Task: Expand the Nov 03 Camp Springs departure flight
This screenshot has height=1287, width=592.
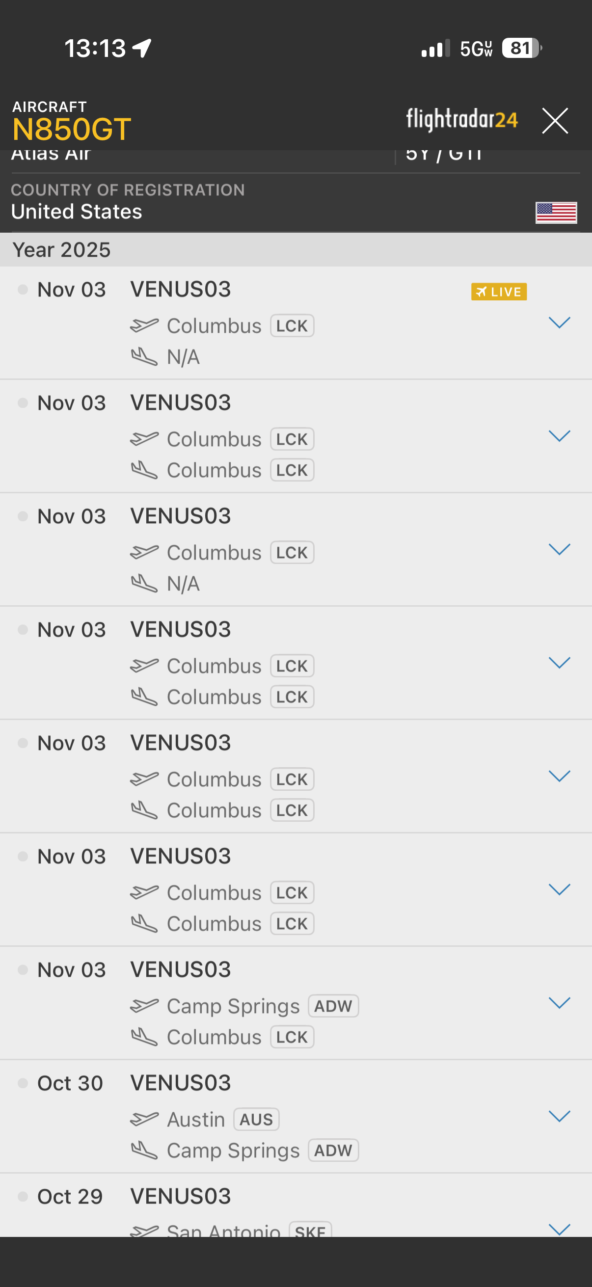Action: coord(559,1003)
